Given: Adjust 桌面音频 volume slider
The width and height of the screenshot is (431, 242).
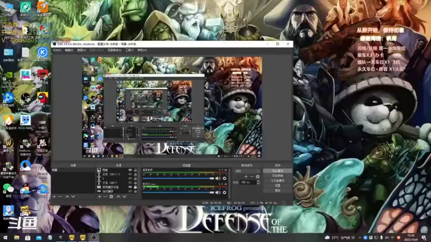Looking at the screenshot, I should click(x=178, y=179).
